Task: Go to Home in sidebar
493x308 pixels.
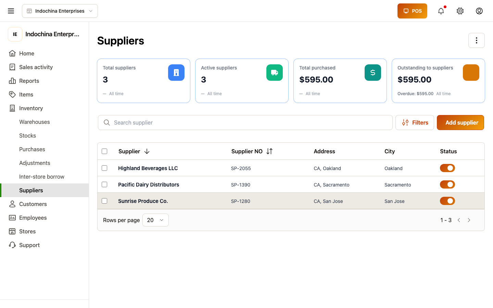Action: point(45,53)
